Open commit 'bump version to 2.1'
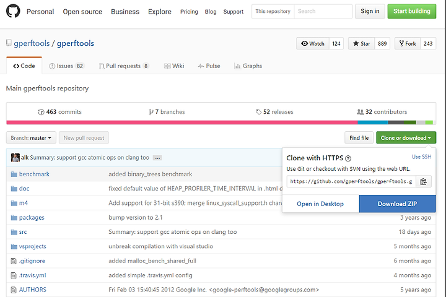The height and width of the screenshot is (297, 446). 136,217
